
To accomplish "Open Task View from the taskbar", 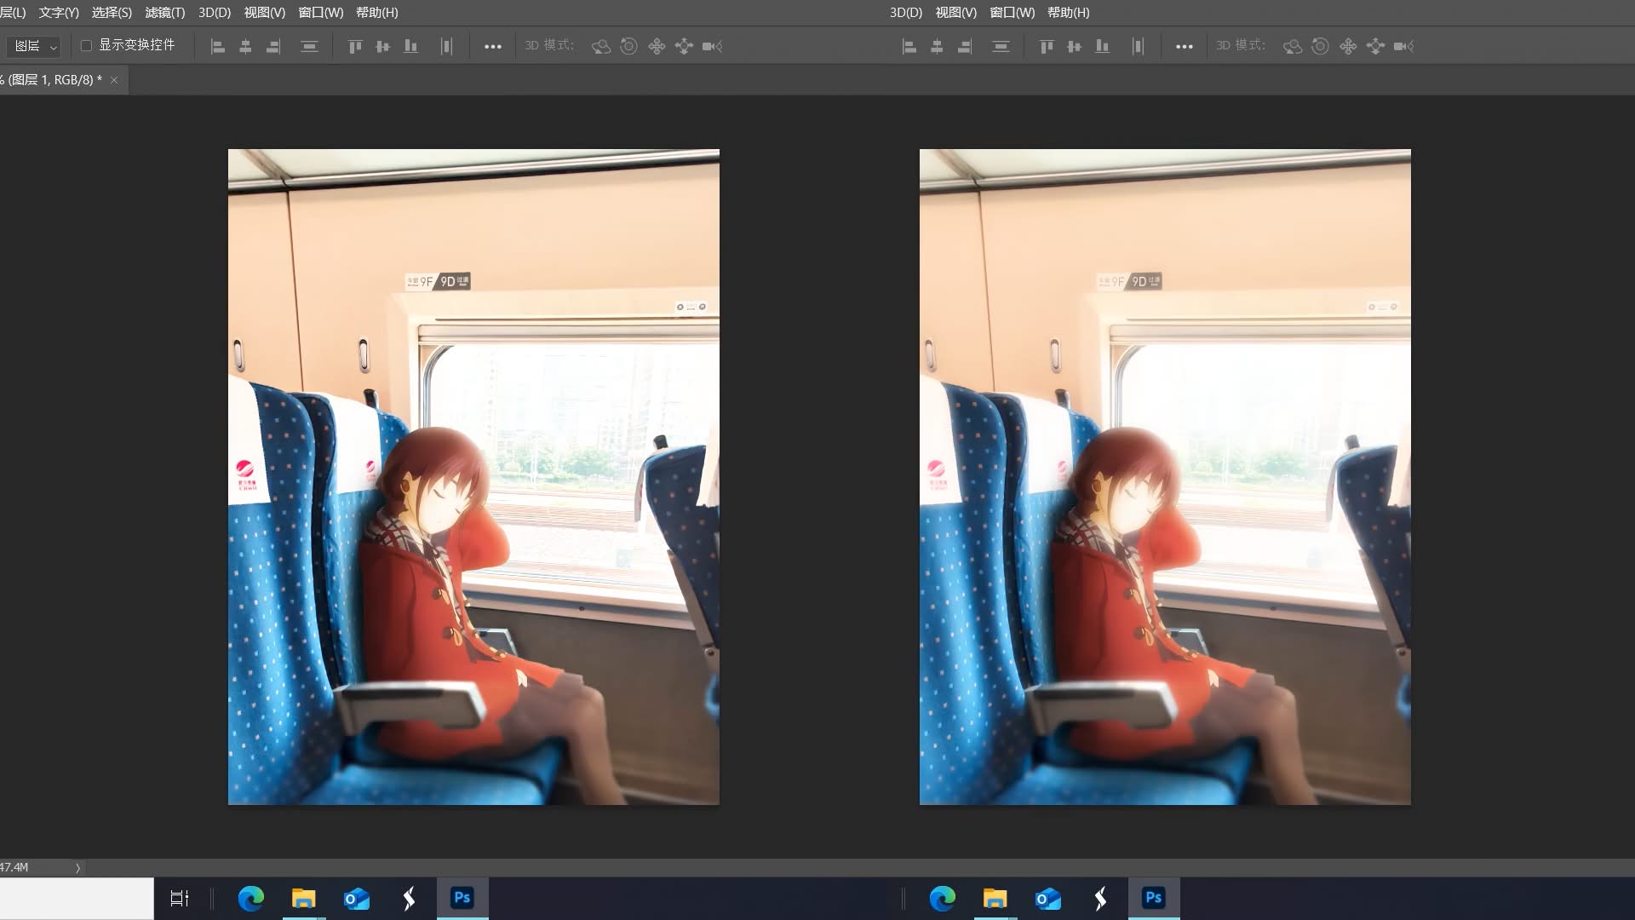I will [180, 899].
